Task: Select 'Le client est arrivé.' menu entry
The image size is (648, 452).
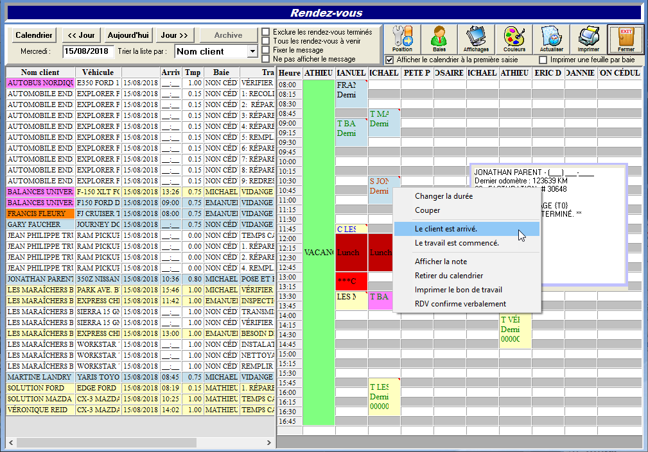Action: [x=467, y=229]
